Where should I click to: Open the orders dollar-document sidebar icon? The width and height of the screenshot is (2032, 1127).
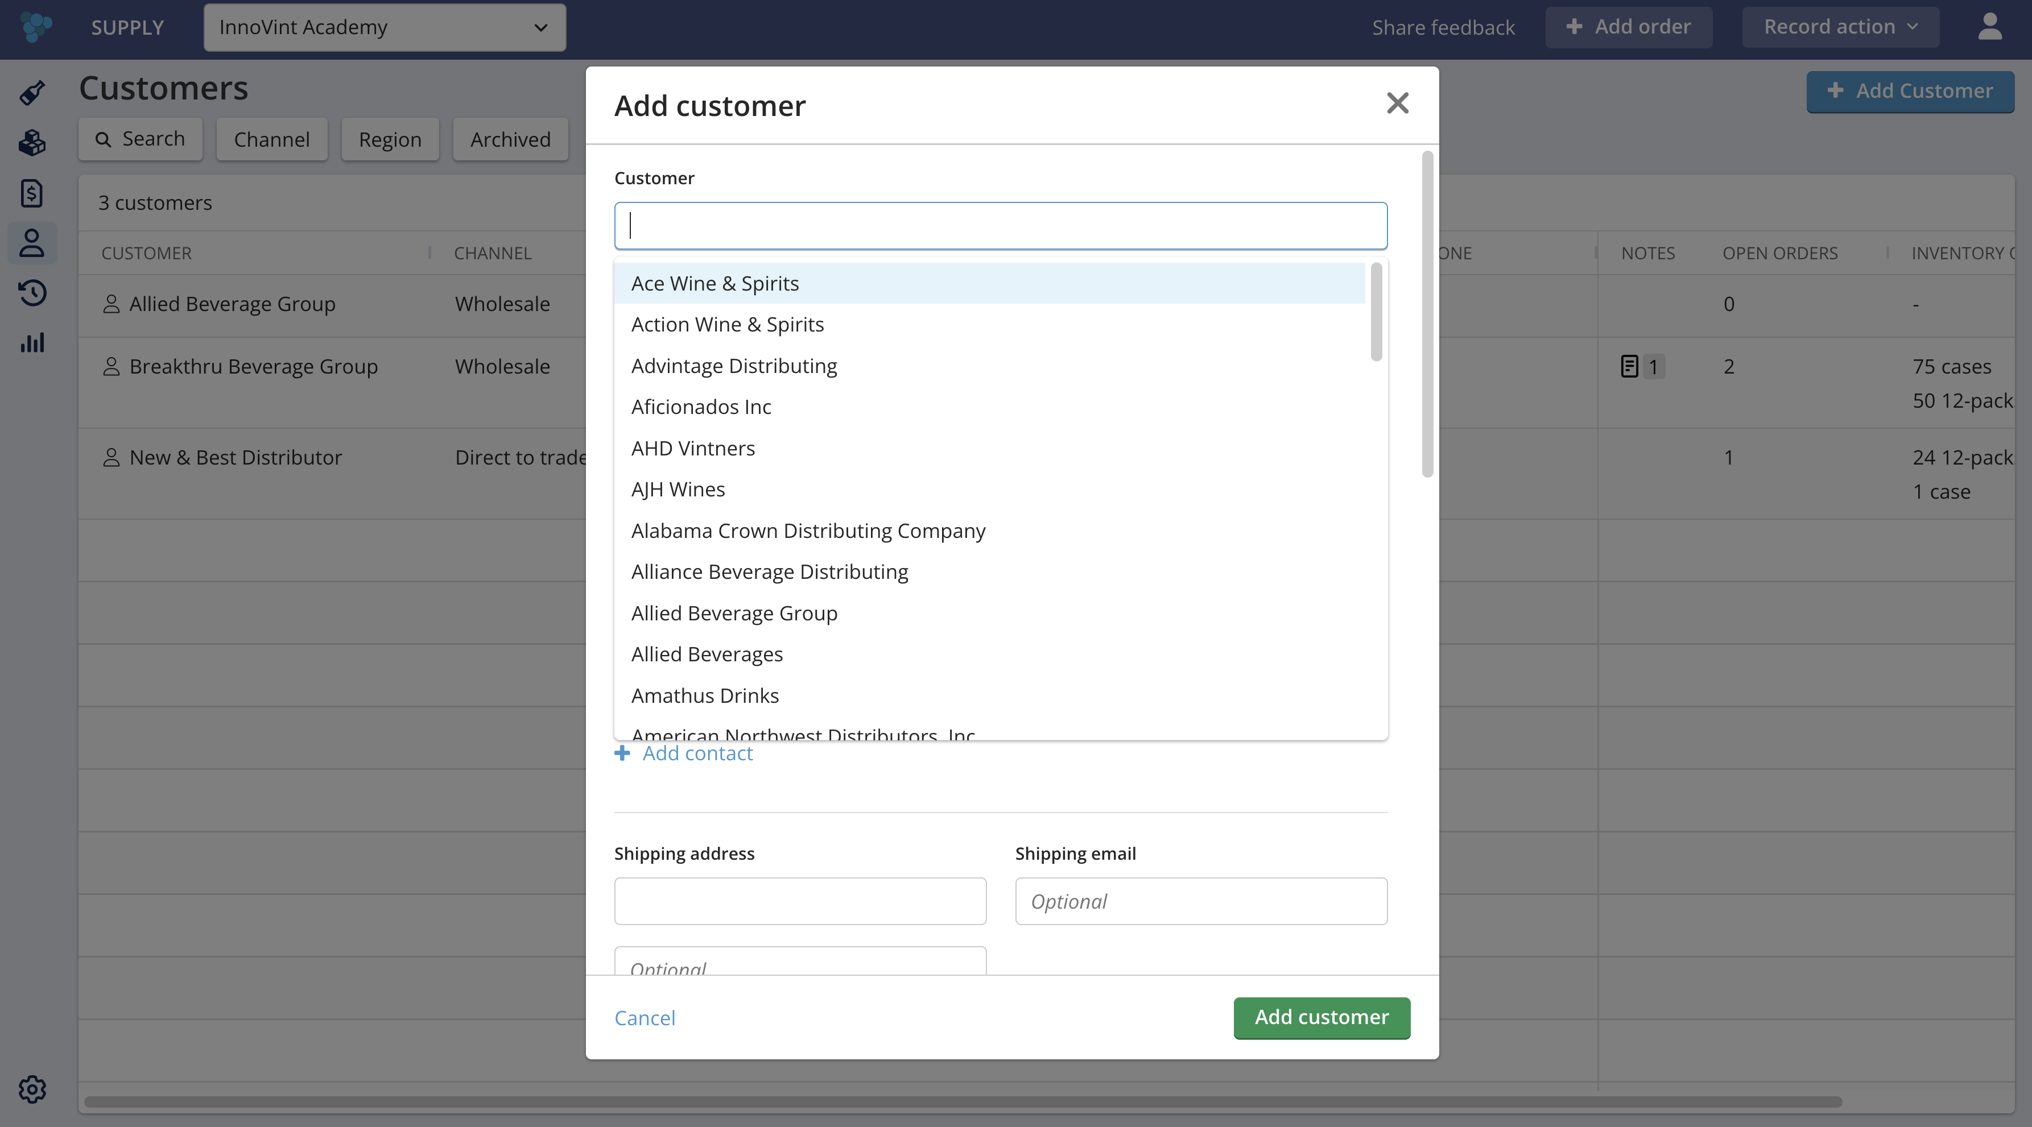click(32, 193)
